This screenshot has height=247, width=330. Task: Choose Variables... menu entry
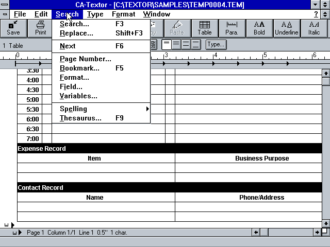101,96
